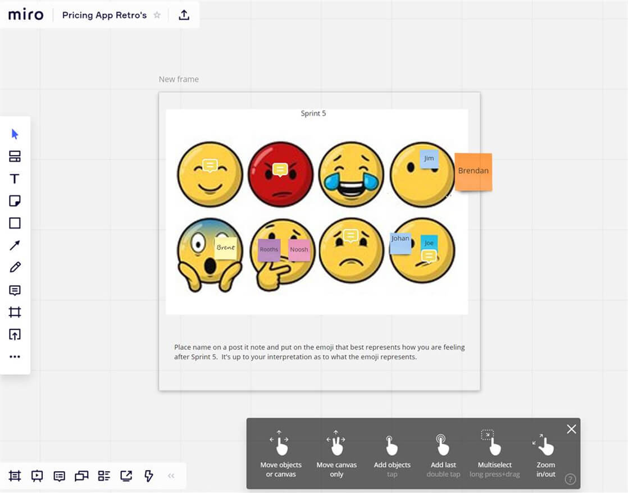Start Presentation mode from bottom toolbar

(x=37, y=476)
